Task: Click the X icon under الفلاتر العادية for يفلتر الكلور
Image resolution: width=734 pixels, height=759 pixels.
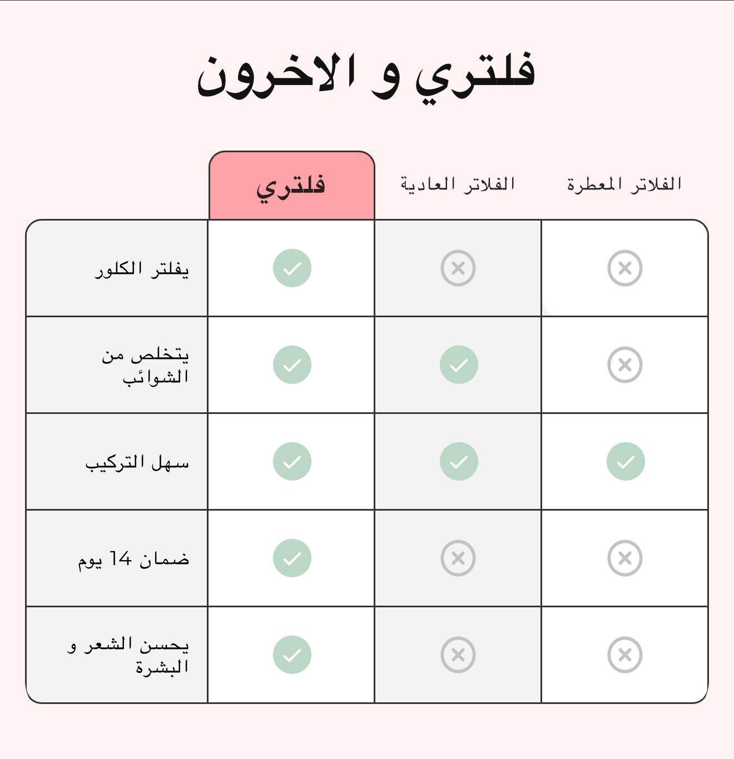Action: coord(458,268)
